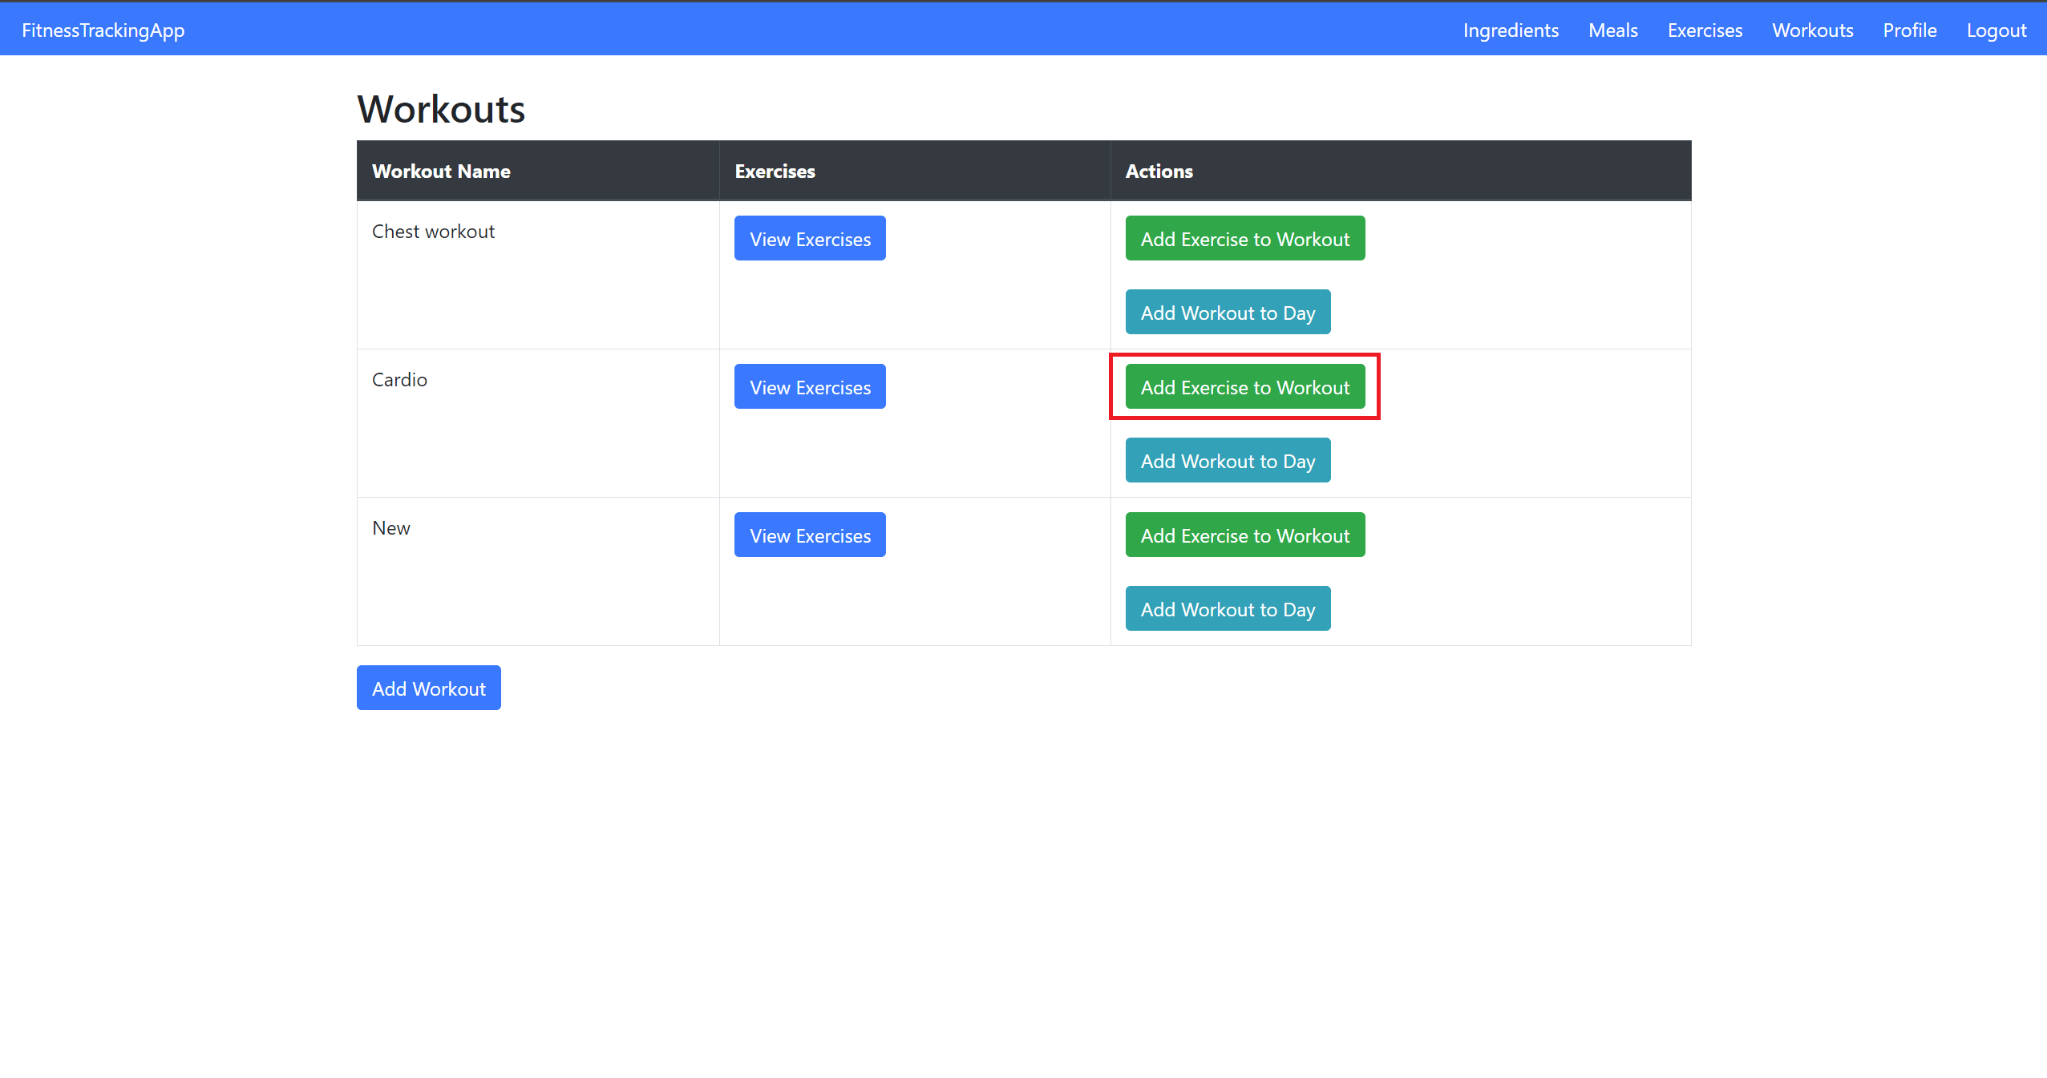The image size is (2047, 1078).
Task: Navigate to Exercises page
Action: tap(1705, 30)
